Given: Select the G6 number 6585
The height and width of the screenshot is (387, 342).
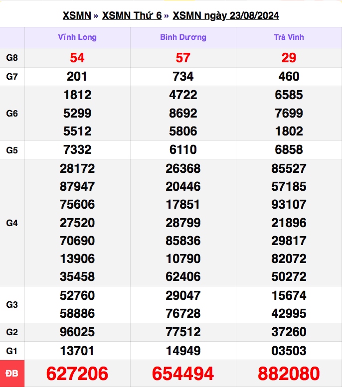Looking at the screenshot, I should [x=289, y=95].
